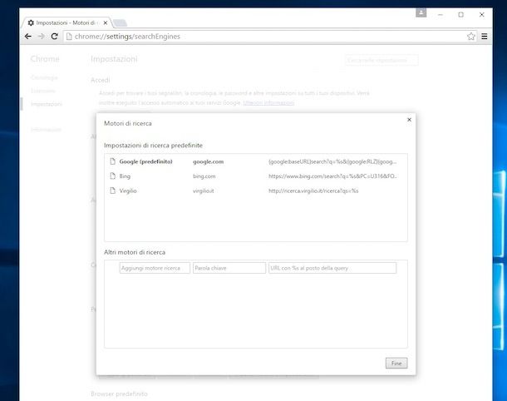
Task: Open Informazioni in the Chrome sidebar
Action: [46, 130]
